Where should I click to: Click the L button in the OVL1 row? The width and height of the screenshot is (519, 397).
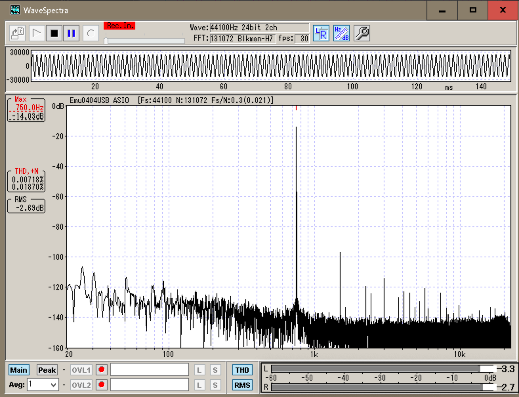(199, 370)
